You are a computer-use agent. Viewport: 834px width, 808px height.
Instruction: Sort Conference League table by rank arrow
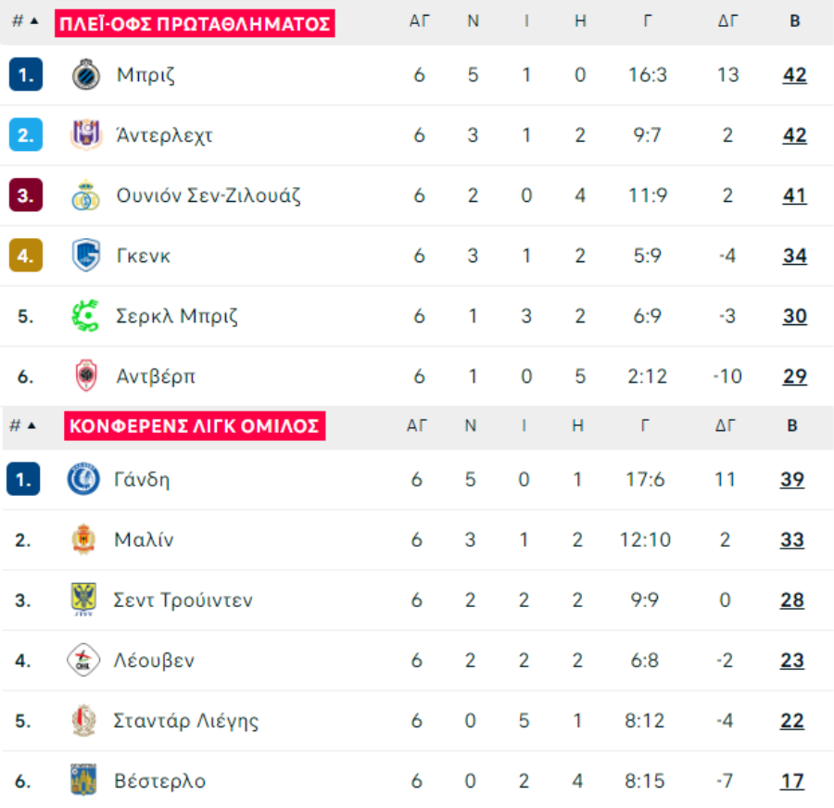point(32,425)
